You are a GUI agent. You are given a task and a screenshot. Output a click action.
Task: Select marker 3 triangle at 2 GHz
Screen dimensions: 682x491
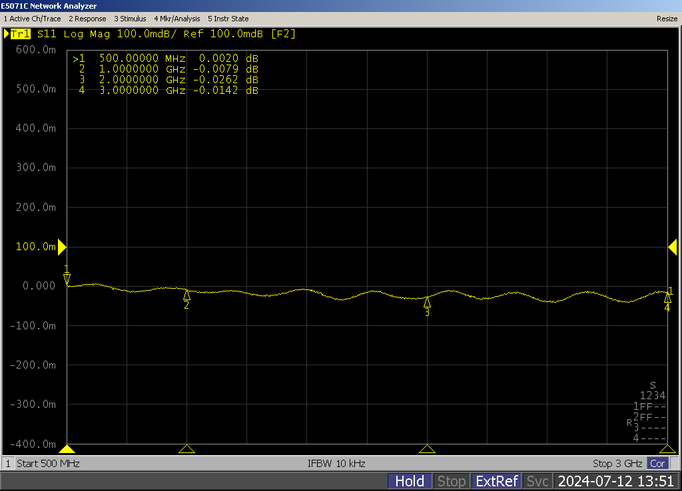coord(427,302)
